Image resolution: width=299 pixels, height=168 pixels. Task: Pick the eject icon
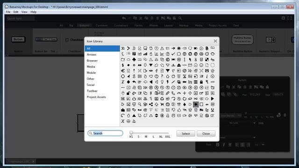178,65
